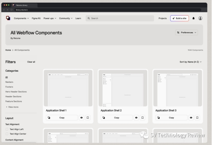Select the Footers category

coord(9,87)
